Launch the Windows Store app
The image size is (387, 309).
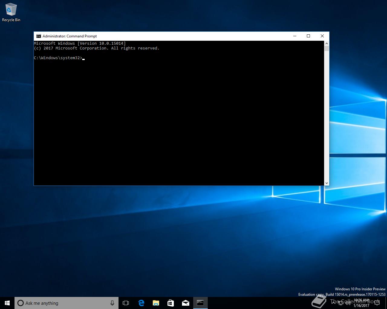[171, 303]
